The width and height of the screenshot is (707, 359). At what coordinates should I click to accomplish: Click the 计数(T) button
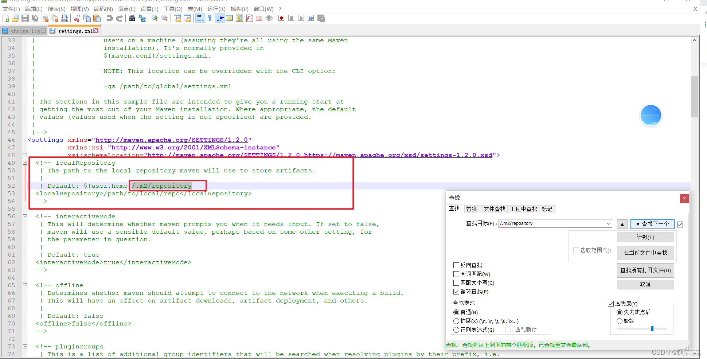645,237
